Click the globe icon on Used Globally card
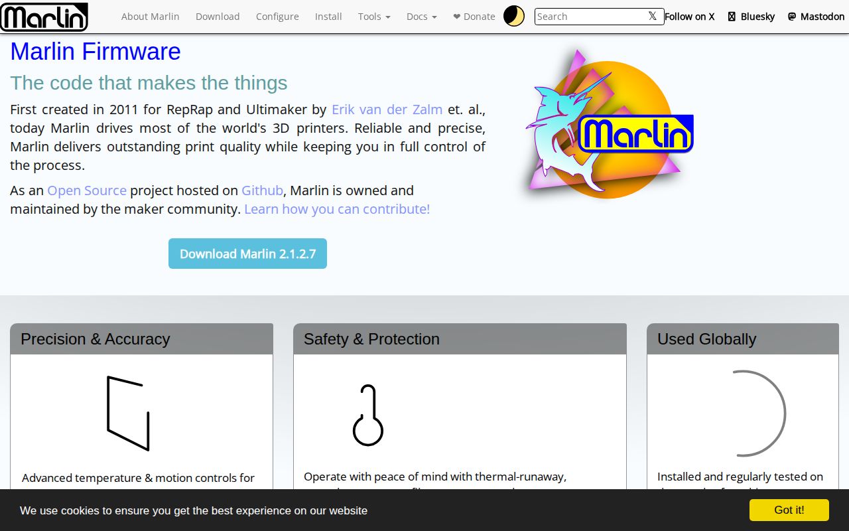 [x=759, y=413]
